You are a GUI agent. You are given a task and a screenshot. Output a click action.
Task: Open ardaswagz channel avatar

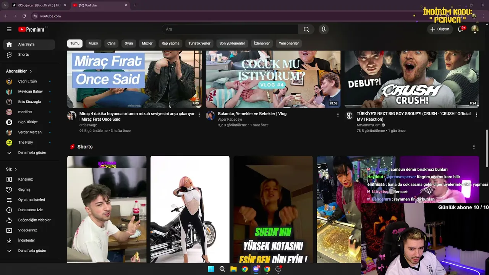pyautogui.click(x=72, y=116)
